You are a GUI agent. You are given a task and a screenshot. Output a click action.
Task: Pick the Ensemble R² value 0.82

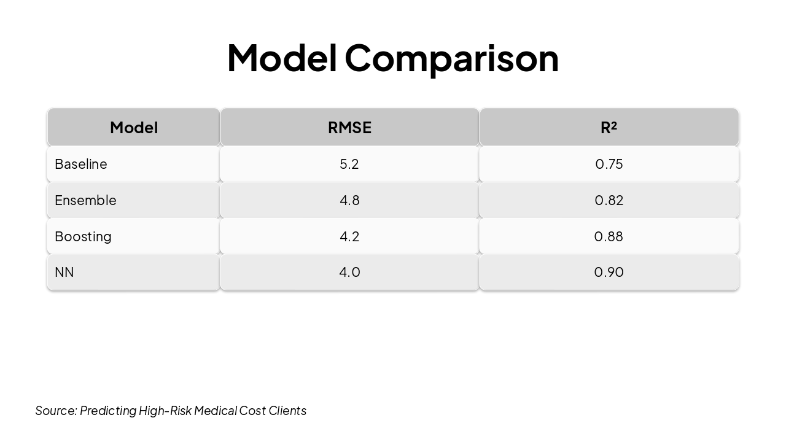[609, 200]
